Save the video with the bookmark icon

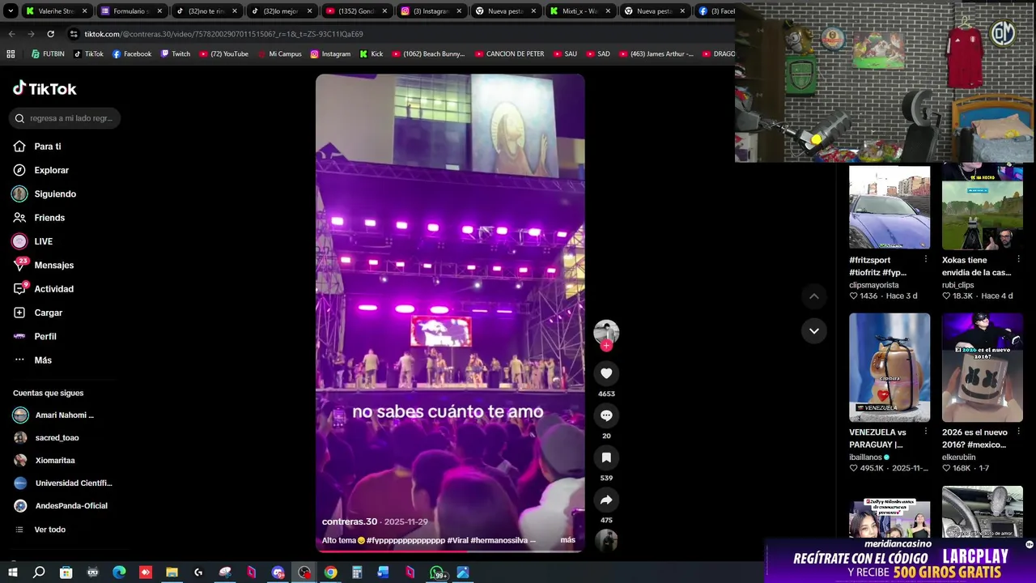606,457
